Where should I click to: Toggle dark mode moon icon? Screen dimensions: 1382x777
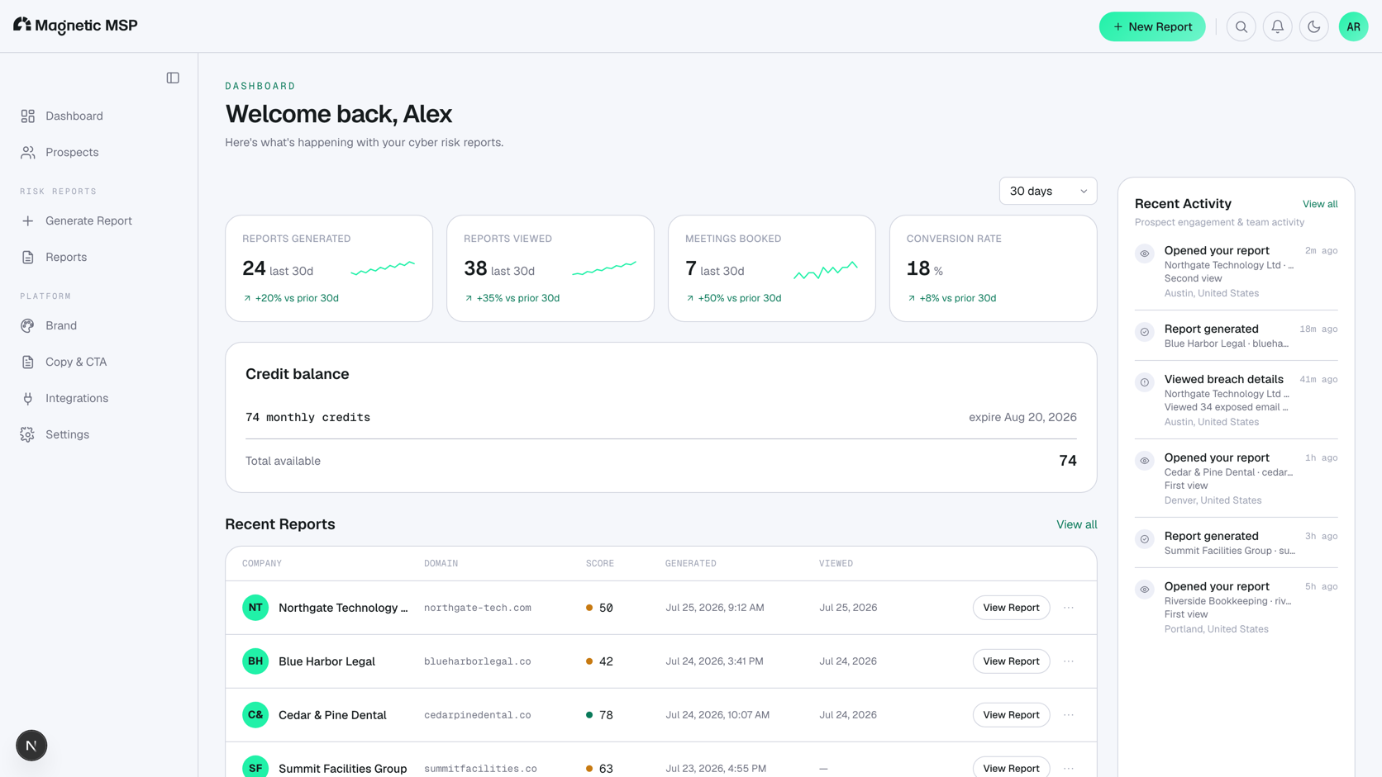click(1313, 26)
